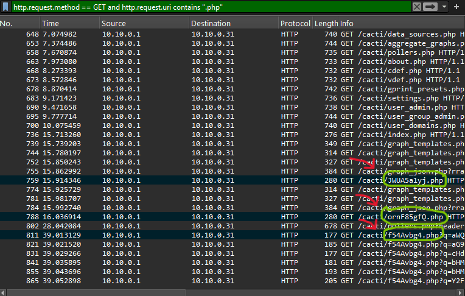Open the display filter bookmark menu
Viewport: 465px width, 296px height.
5,7
